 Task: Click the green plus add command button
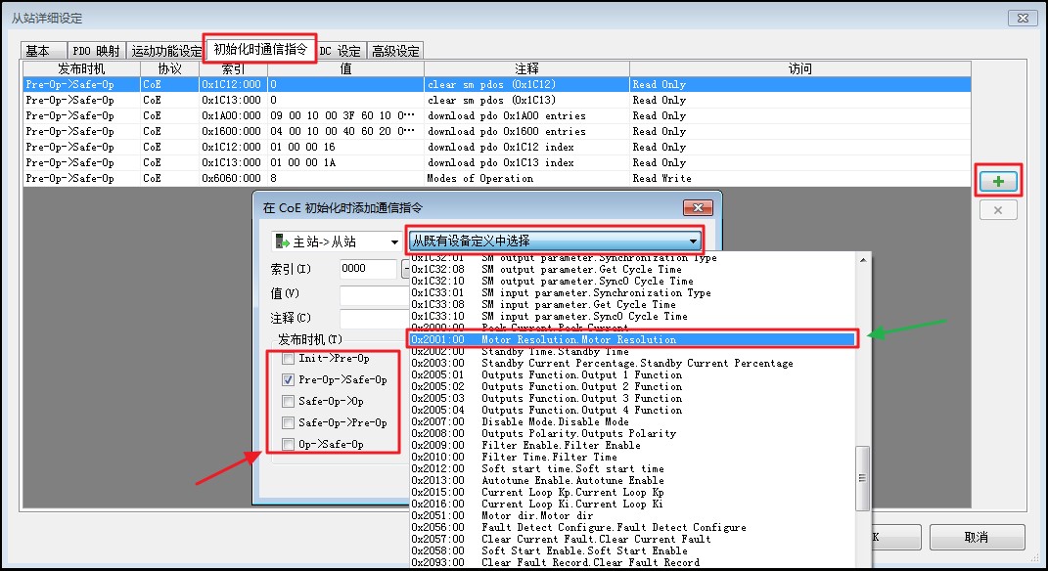[998, 181]
